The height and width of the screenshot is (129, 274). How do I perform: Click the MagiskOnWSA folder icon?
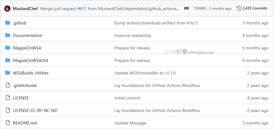(x=8, y=48)
